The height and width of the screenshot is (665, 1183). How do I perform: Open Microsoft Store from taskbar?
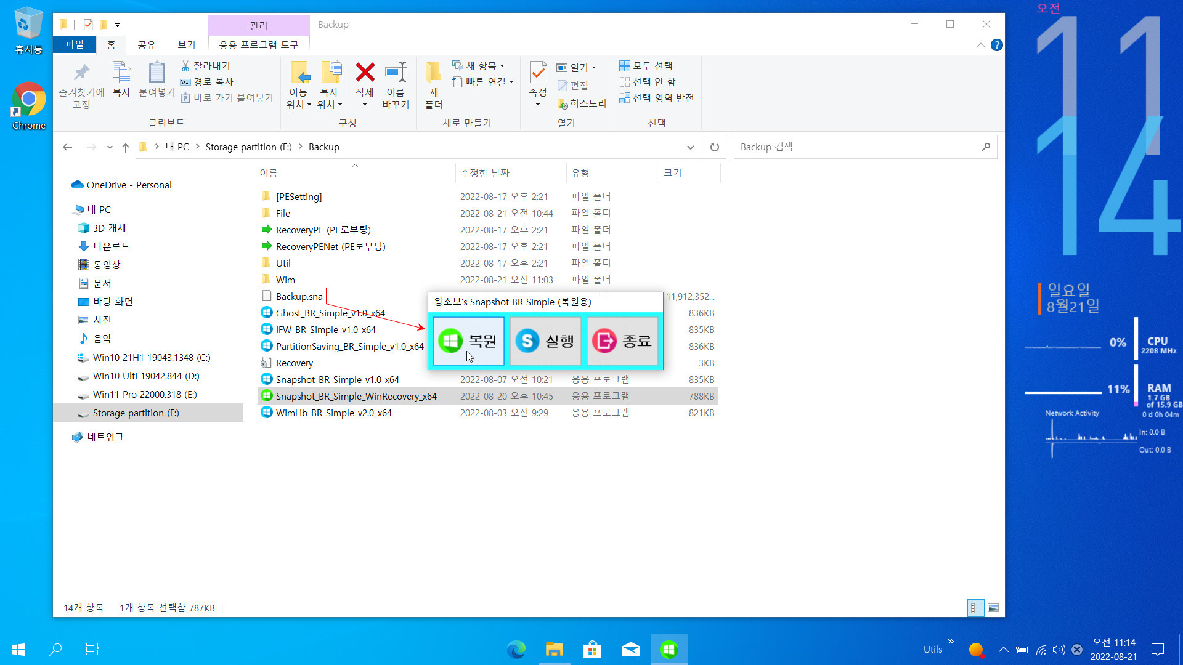(592, 649)
